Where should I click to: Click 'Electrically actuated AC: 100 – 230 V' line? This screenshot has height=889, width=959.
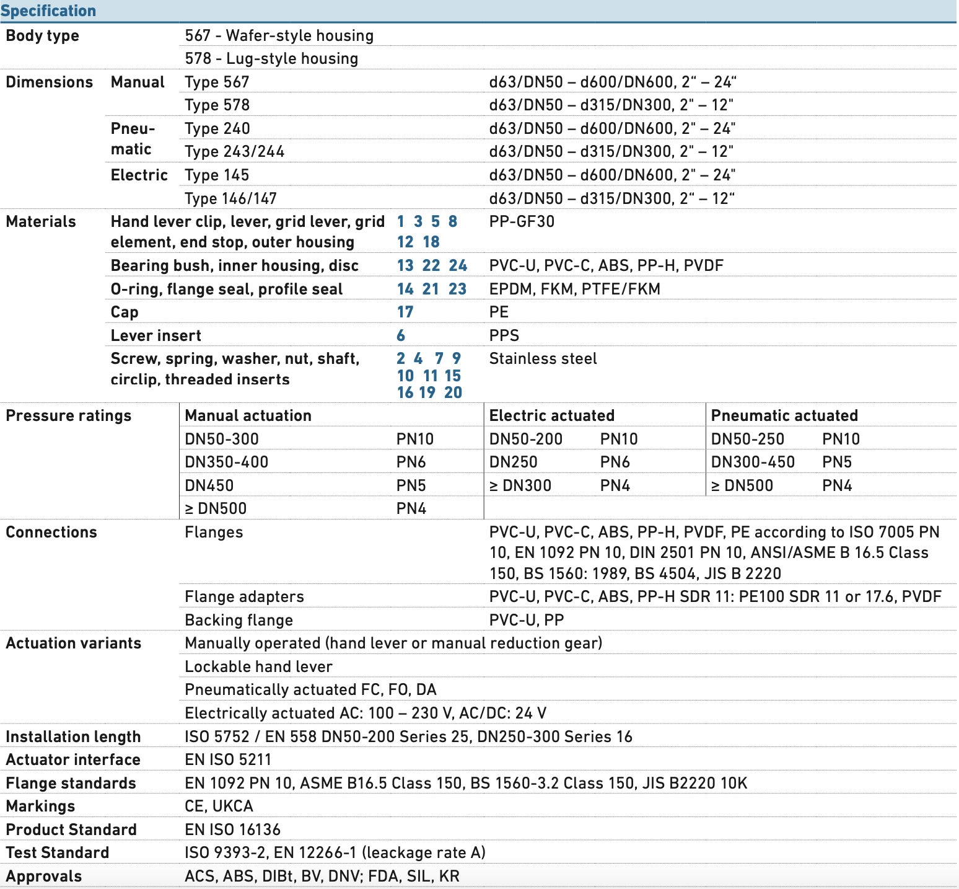coord(366,713)
